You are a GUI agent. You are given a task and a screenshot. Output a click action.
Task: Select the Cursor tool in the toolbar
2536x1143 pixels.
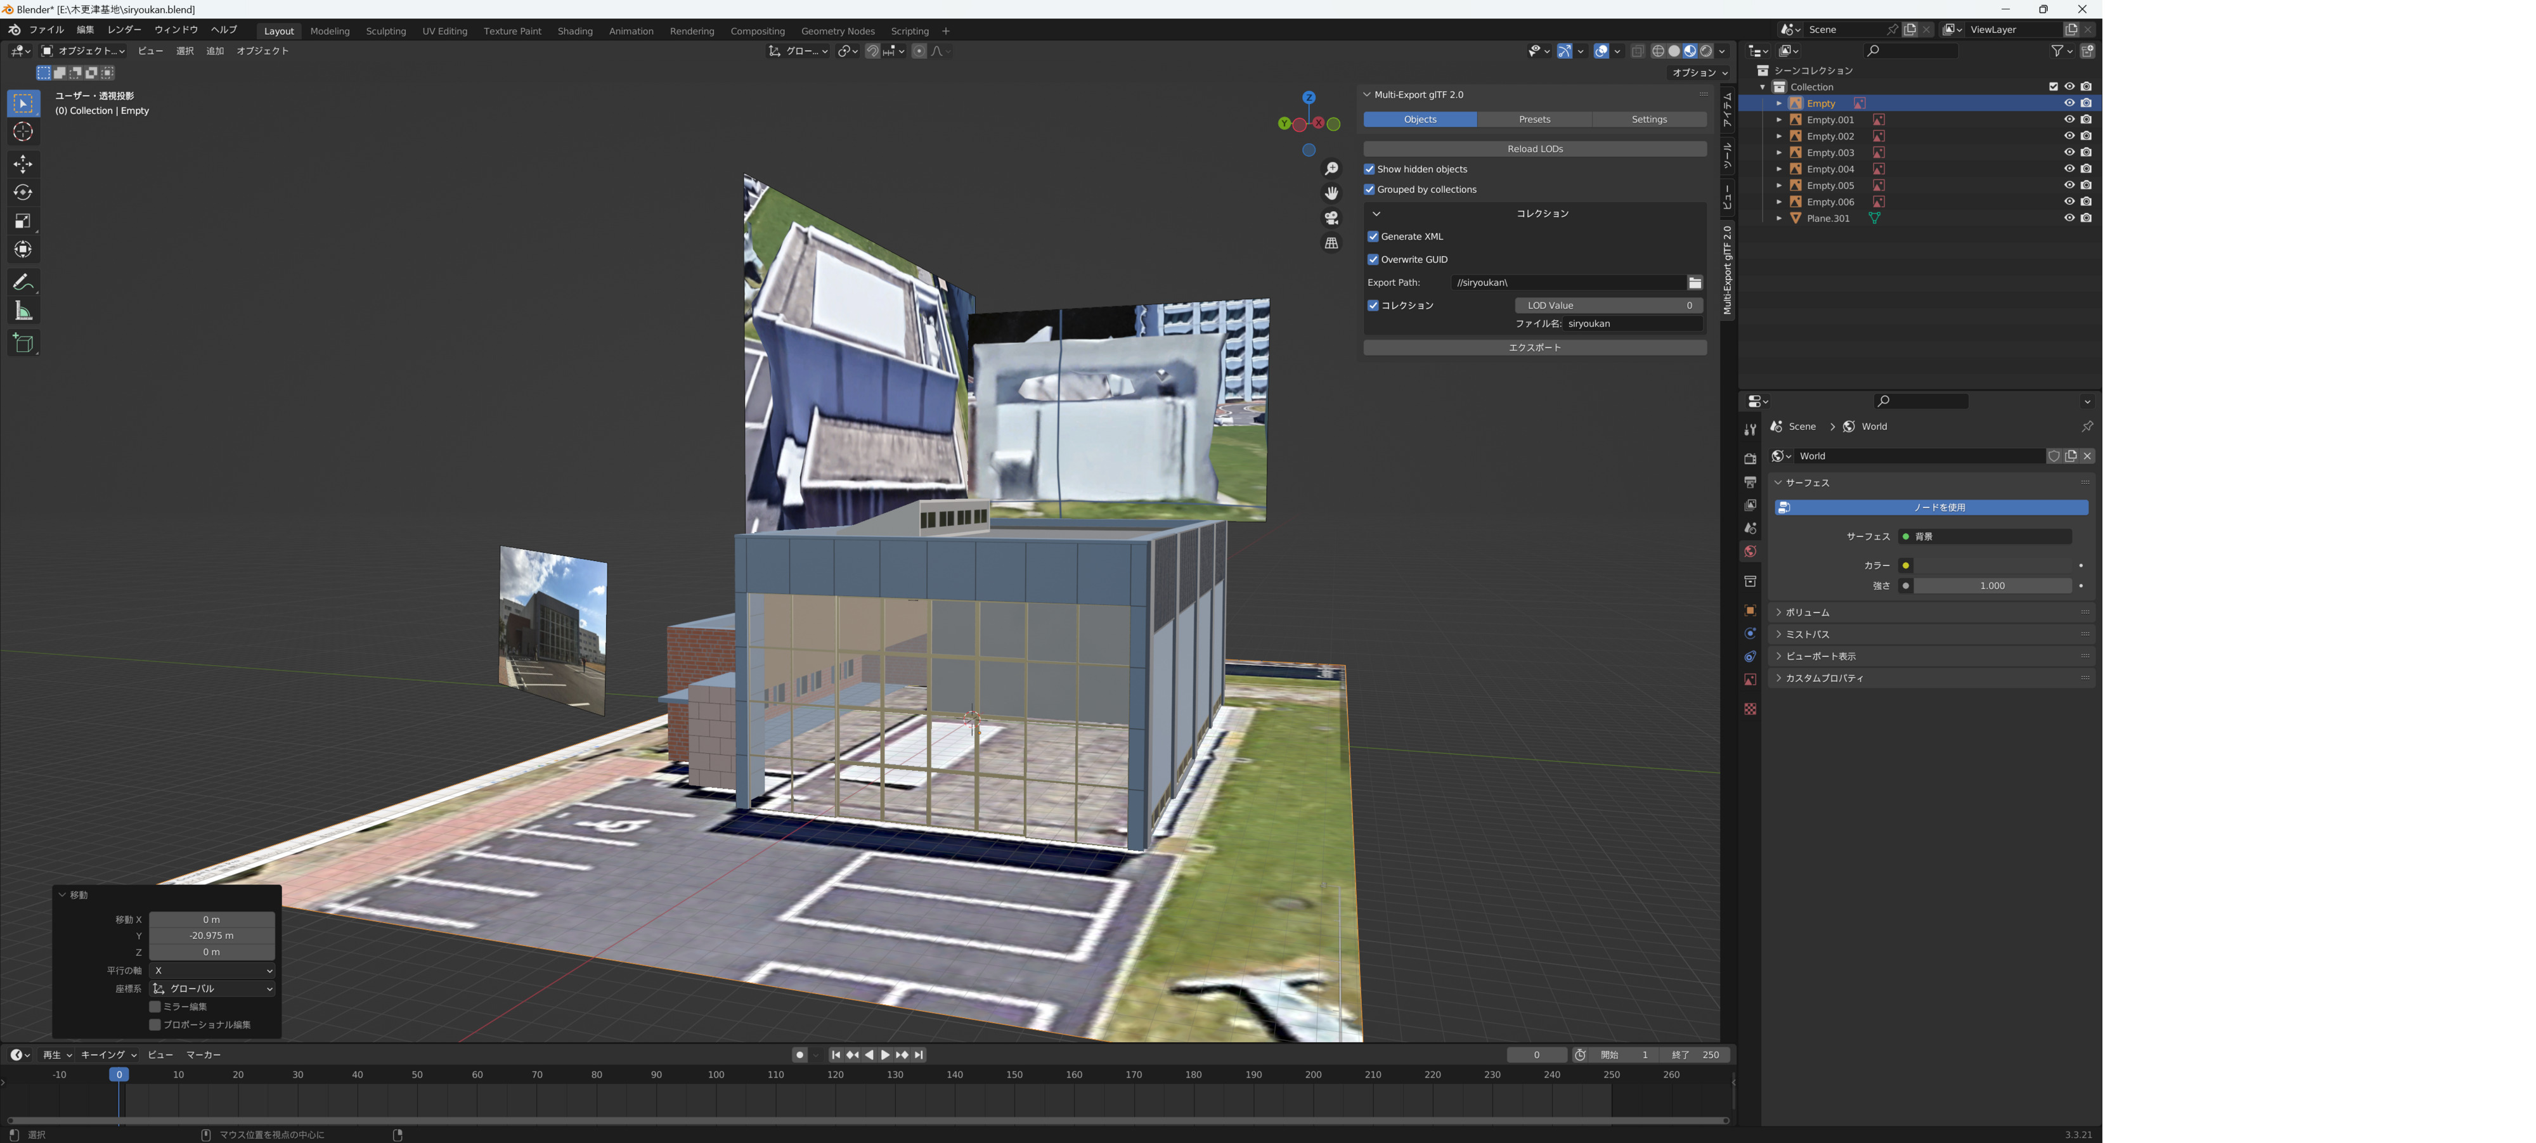click(23, 132)
